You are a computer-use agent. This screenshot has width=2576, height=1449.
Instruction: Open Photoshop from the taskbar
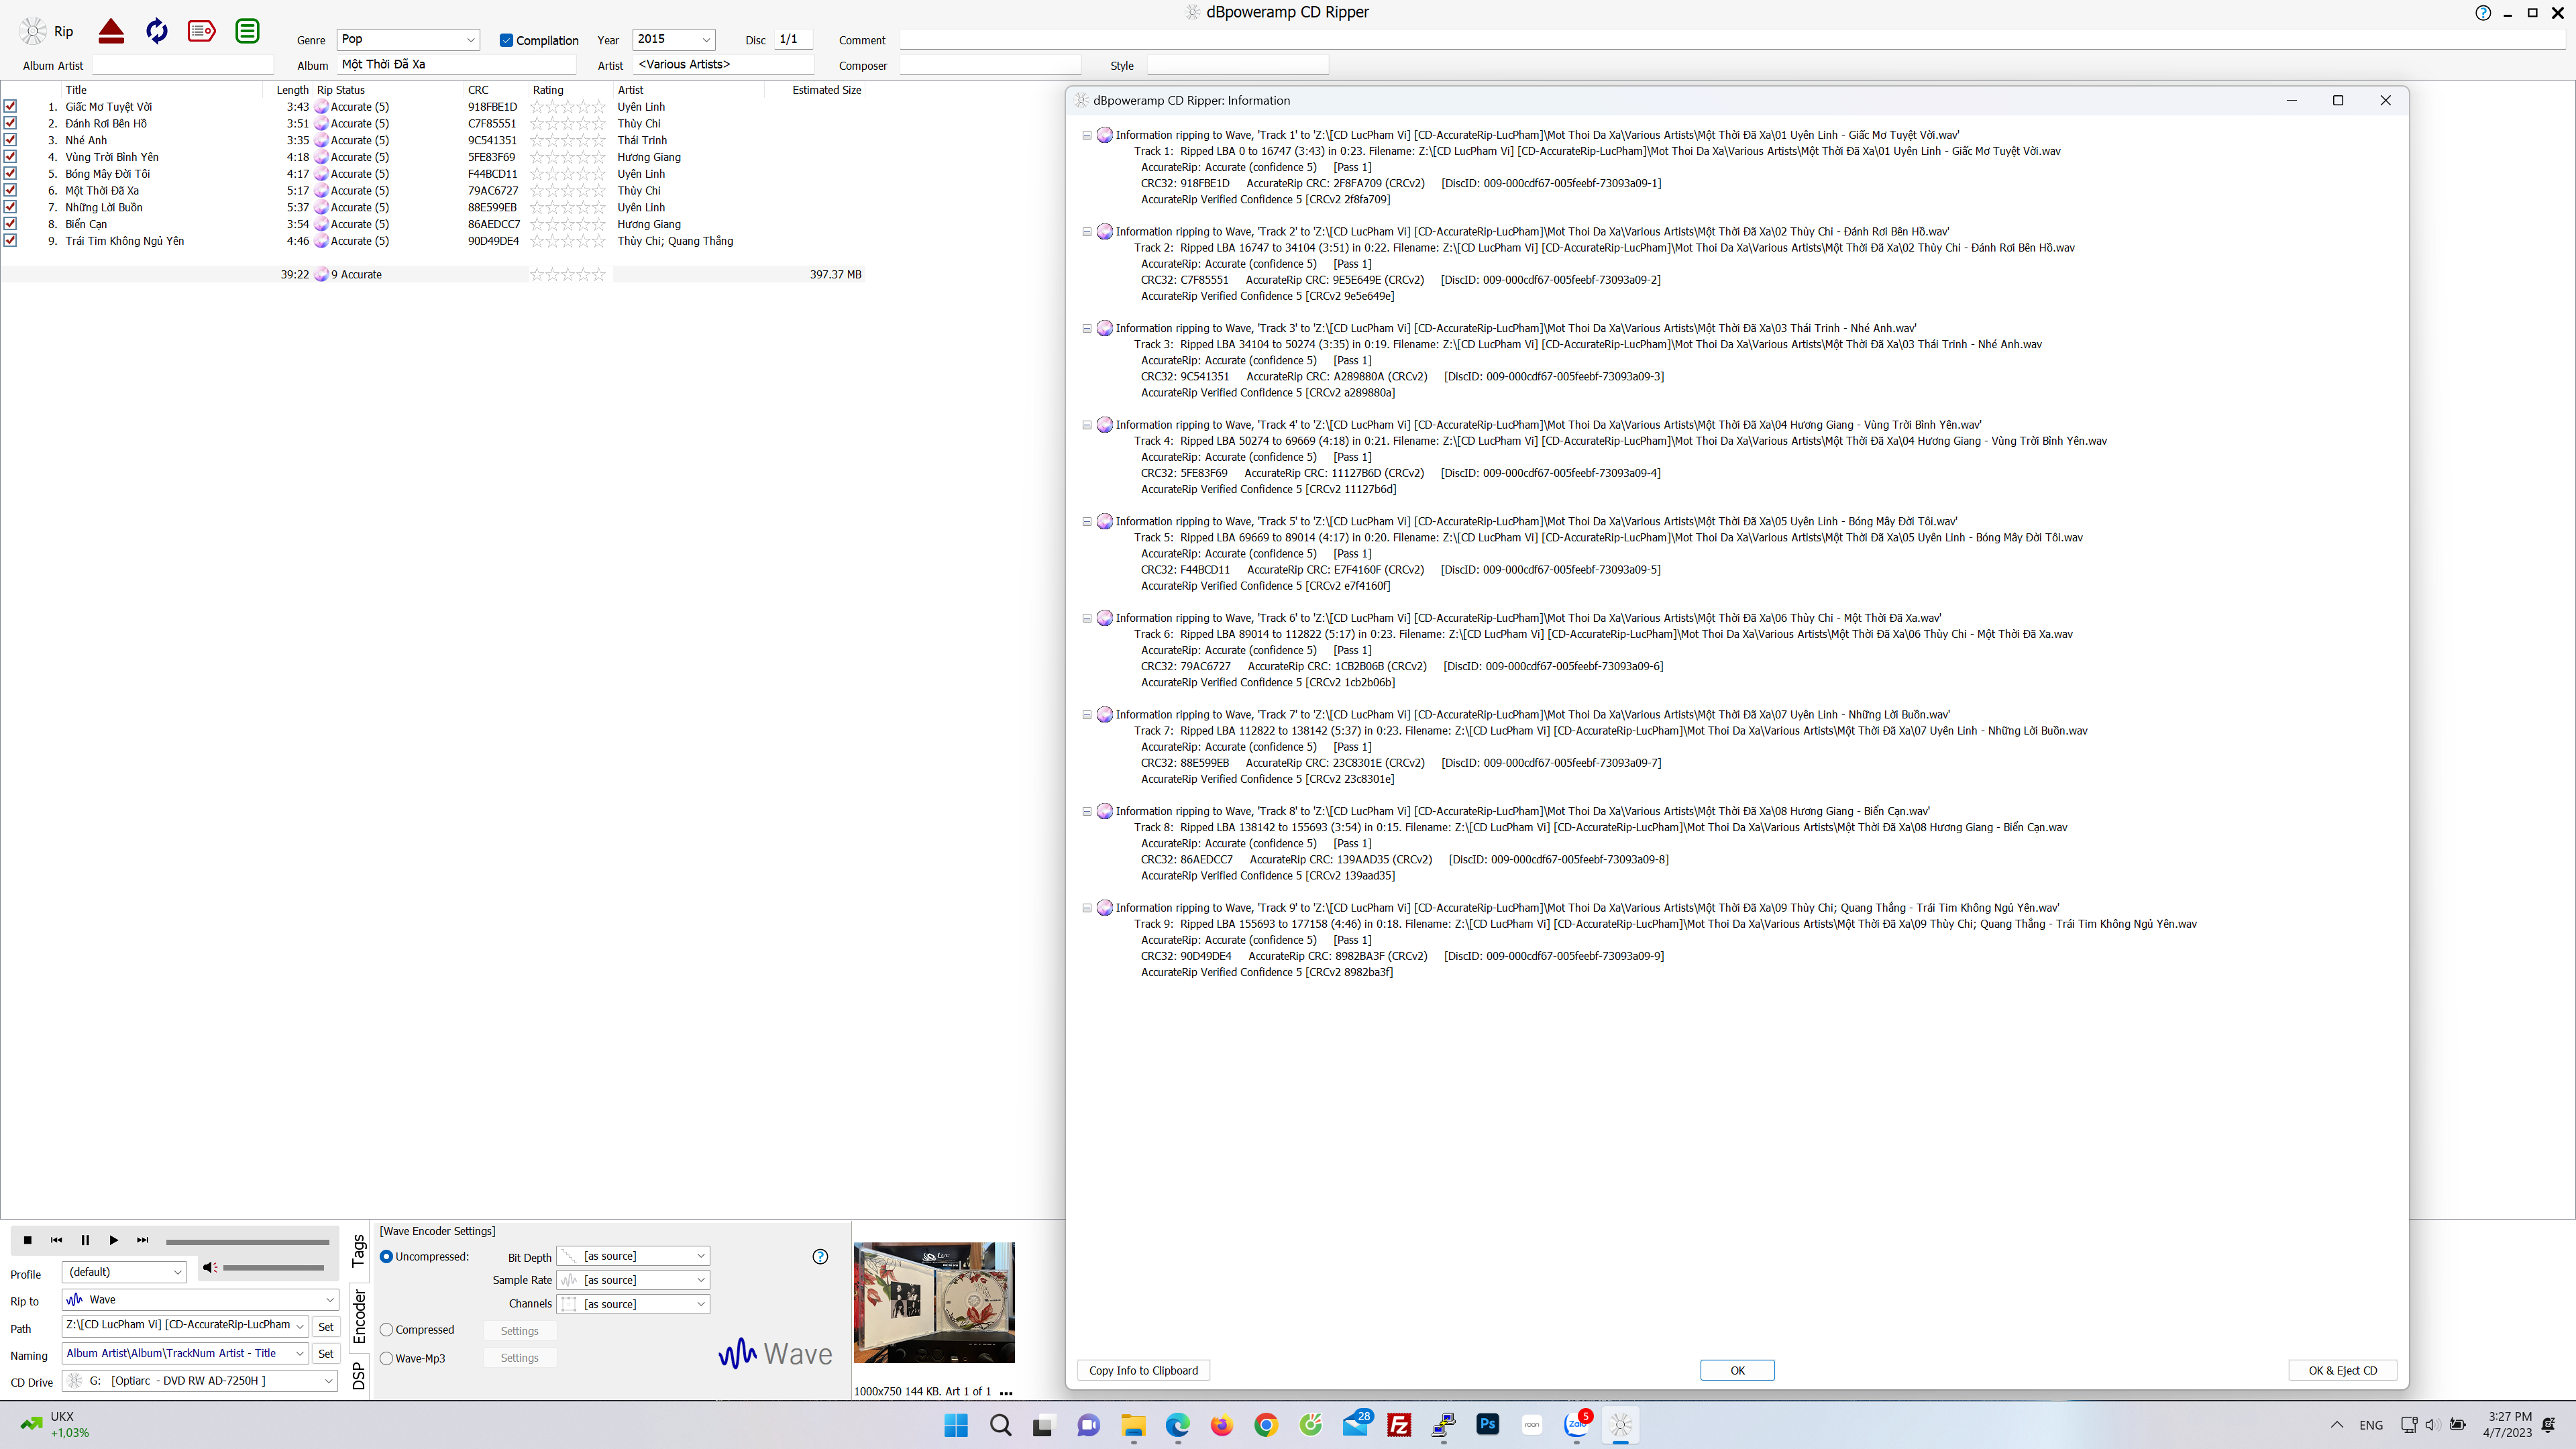coord(1487,1424)
